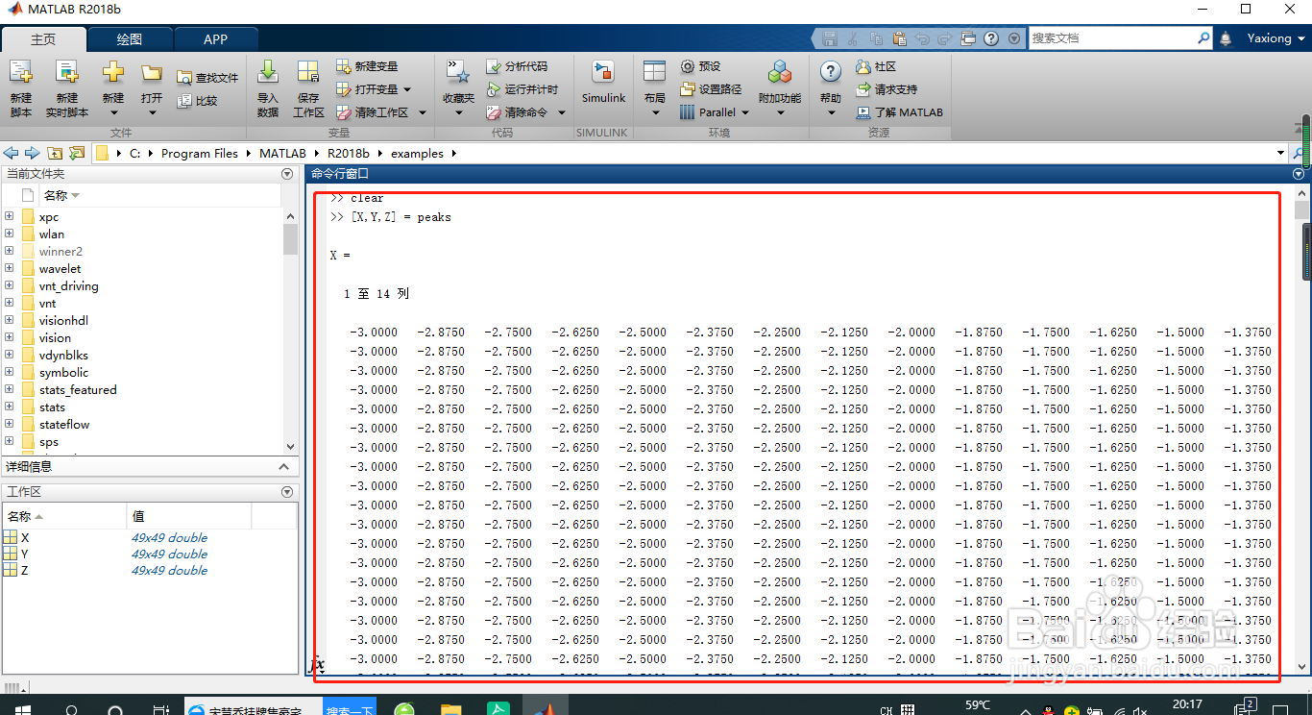Click the quick access help question-mark icon
The height and width of the screenshot is (715, 1312).
click(x=990, y=38)
